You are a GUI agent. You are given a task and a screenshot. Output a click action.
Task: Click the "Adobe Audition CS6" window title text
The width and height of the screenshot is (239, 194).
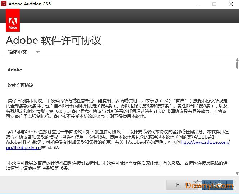pos(29,4)
